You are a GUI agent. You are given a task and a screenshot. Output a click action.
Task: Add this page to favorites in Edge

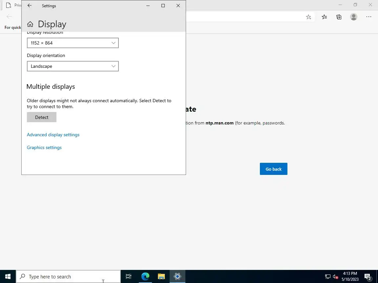[308, 17]
